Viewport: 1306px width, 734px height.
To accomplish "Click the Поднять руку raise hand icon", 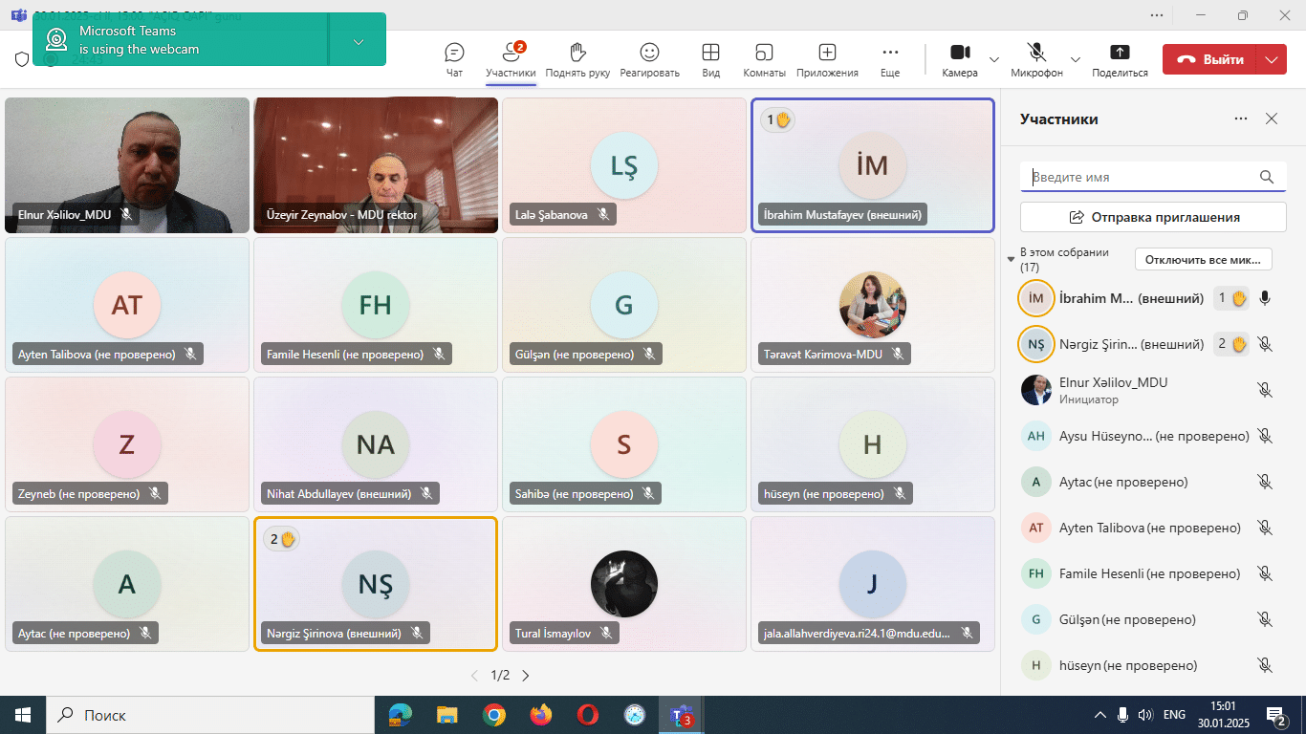I will 577,54.
